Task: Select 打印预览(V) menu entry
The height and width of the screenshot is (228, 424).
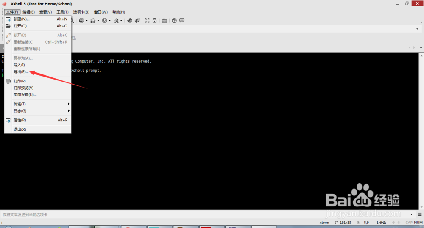Action: 38,88
